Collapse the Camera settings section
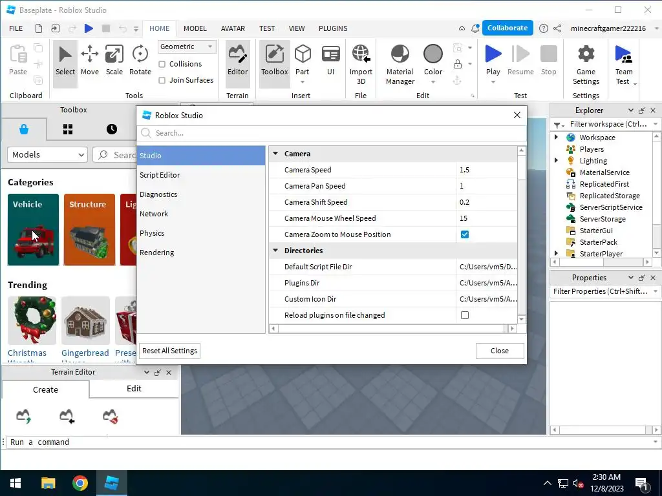 (275, 154)
